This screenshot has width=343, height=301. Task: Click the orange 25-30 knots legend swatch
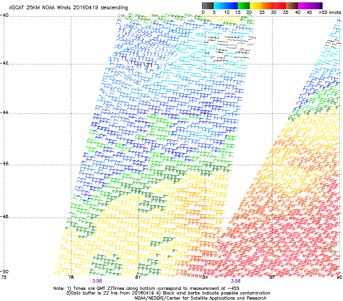coord(268,6)
